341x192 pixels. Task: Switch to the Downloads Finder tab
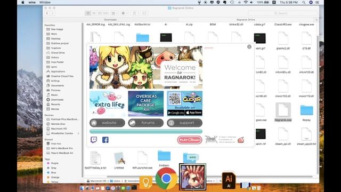point(110,20)
